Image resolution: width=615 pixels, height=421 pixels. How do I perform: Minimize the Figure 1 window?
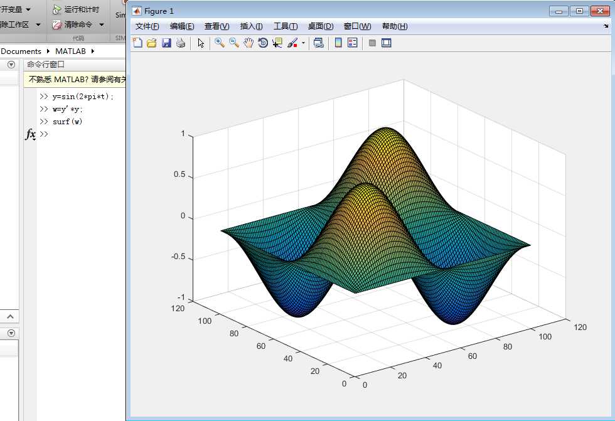pyautogui.click(x=559, y=11)
